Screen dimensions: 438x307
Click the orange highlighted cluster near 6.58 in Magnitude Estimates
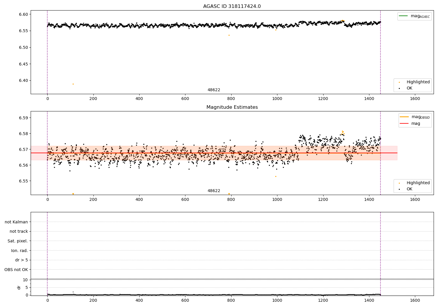click(x=343, y=132)
